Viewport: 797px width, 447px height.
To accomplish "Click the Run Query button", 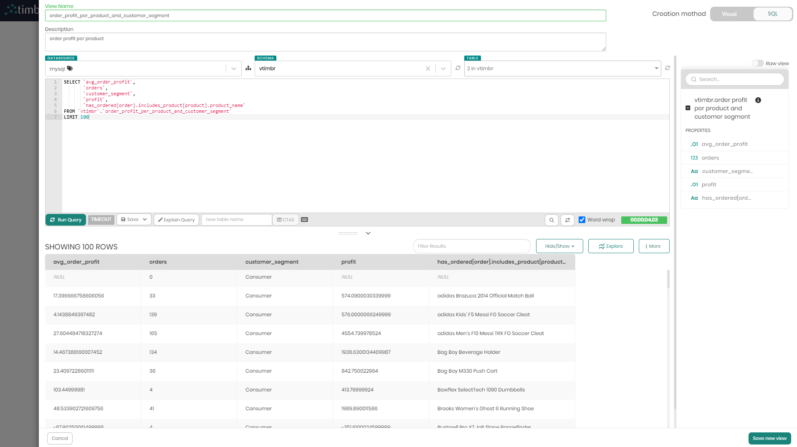I will pyautogui.click(x=66, y=220).
